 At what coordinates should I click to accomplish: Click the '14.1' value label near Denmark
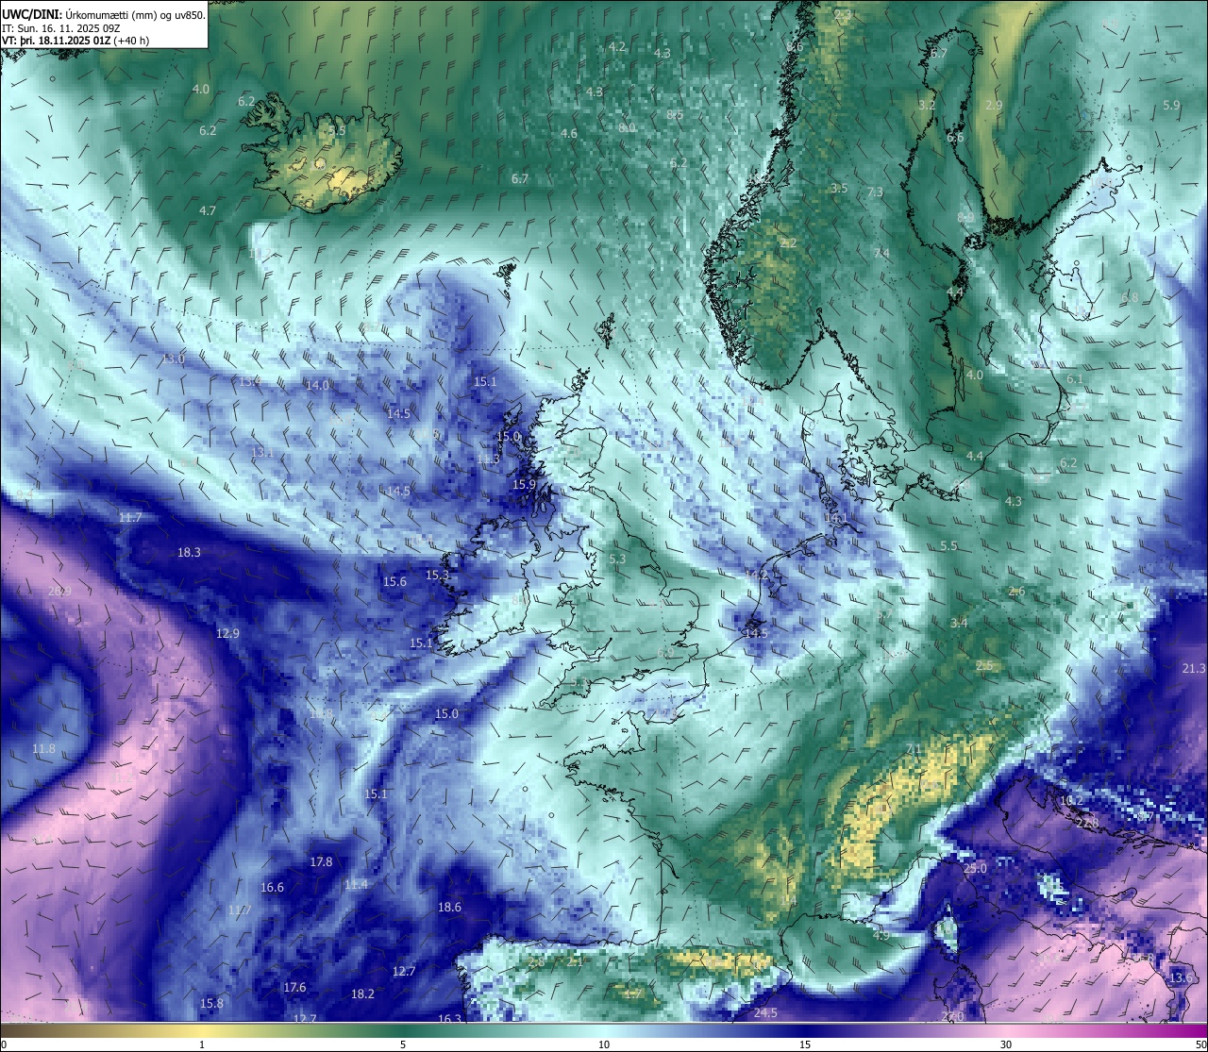click(835, 519)
